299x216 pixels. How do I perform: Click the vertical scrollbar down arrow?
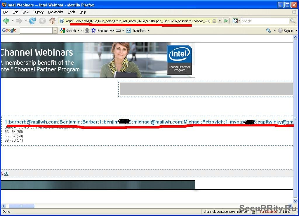click(295, 201)
